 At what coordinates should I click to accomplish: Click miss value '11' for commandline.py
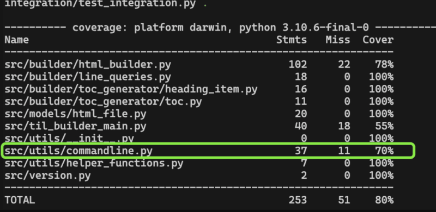pos(344,151)
